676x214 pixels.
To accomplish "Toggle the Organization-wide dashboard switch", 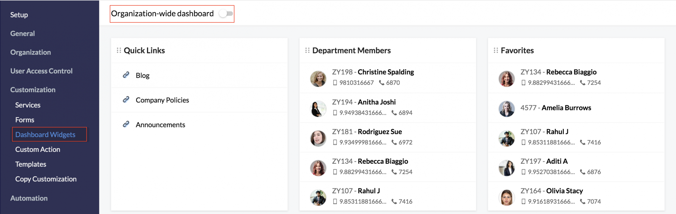I will click(x=226, y=14).
